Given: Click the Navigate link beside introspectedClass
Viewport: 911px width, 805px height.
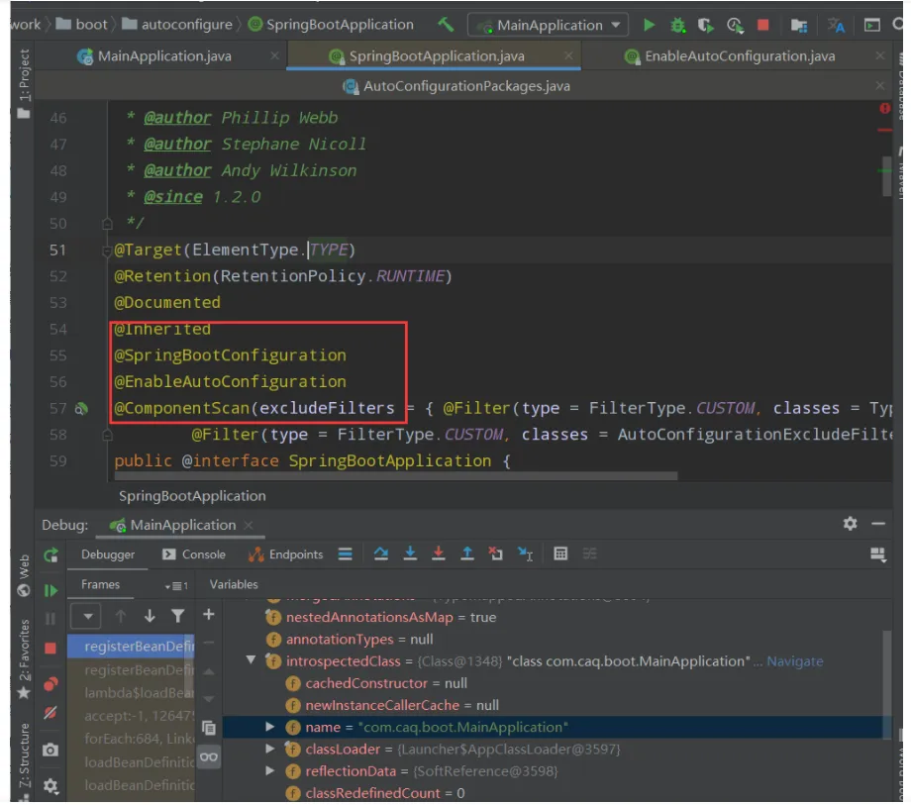Looking at the screenshot, I should [x=794, y=660].
